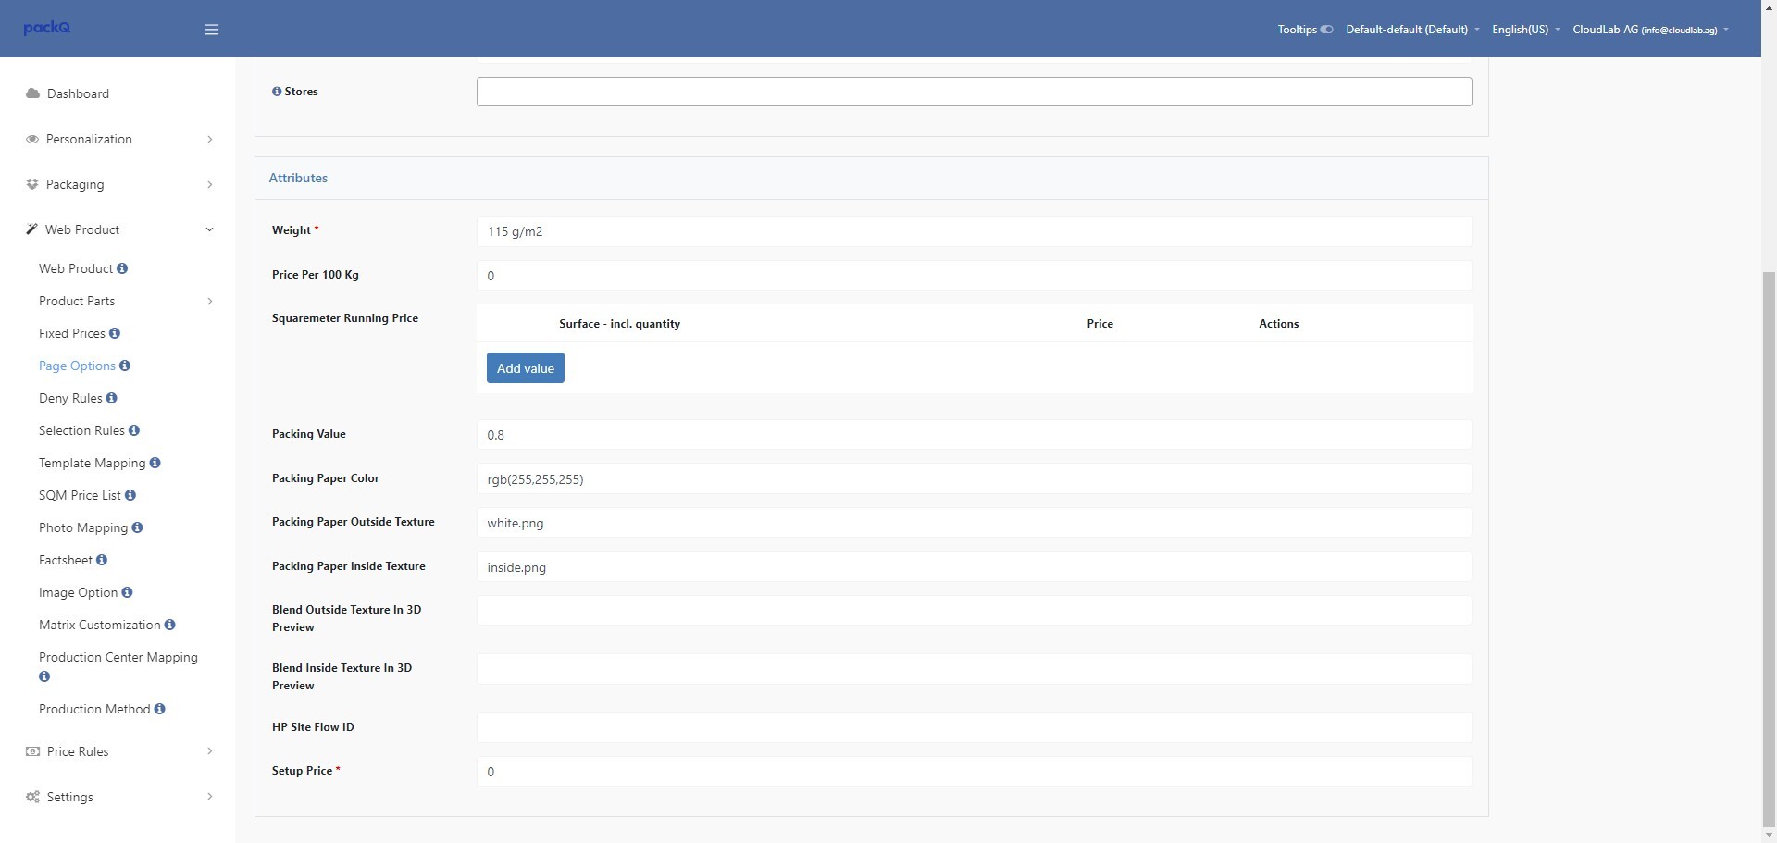Click info icon next to Photo Mapping
The height and width of the screenshot is (843, 1777).
[138, 527]
